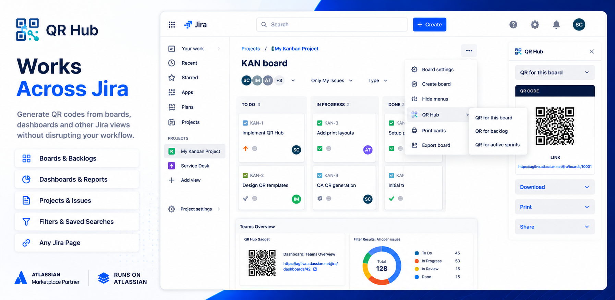Expand the assignee filter chevron
Viewport: 615px width, 300px height.
click(x=293, y=81)
